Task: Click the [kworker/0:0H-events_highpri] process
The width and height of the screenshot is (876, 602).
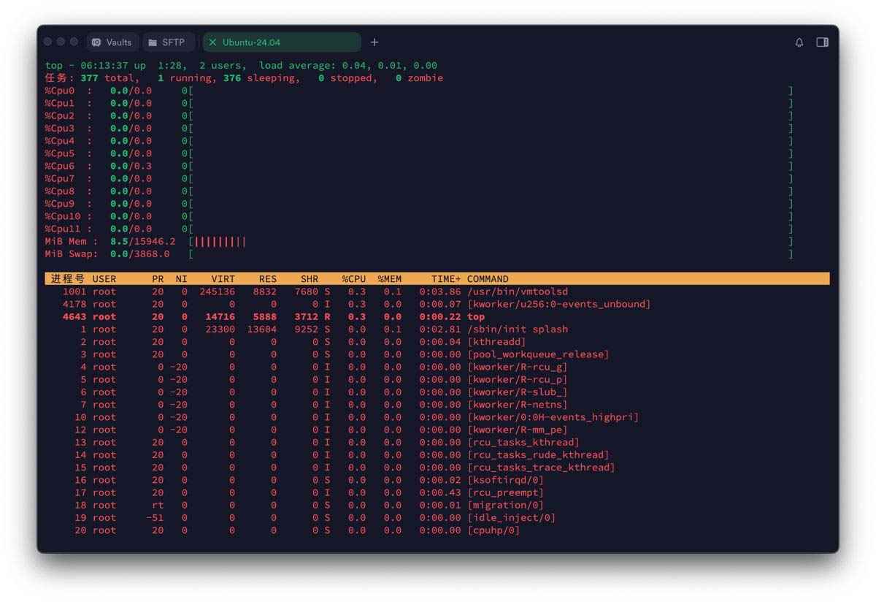Action: click(x=553, y=417)
